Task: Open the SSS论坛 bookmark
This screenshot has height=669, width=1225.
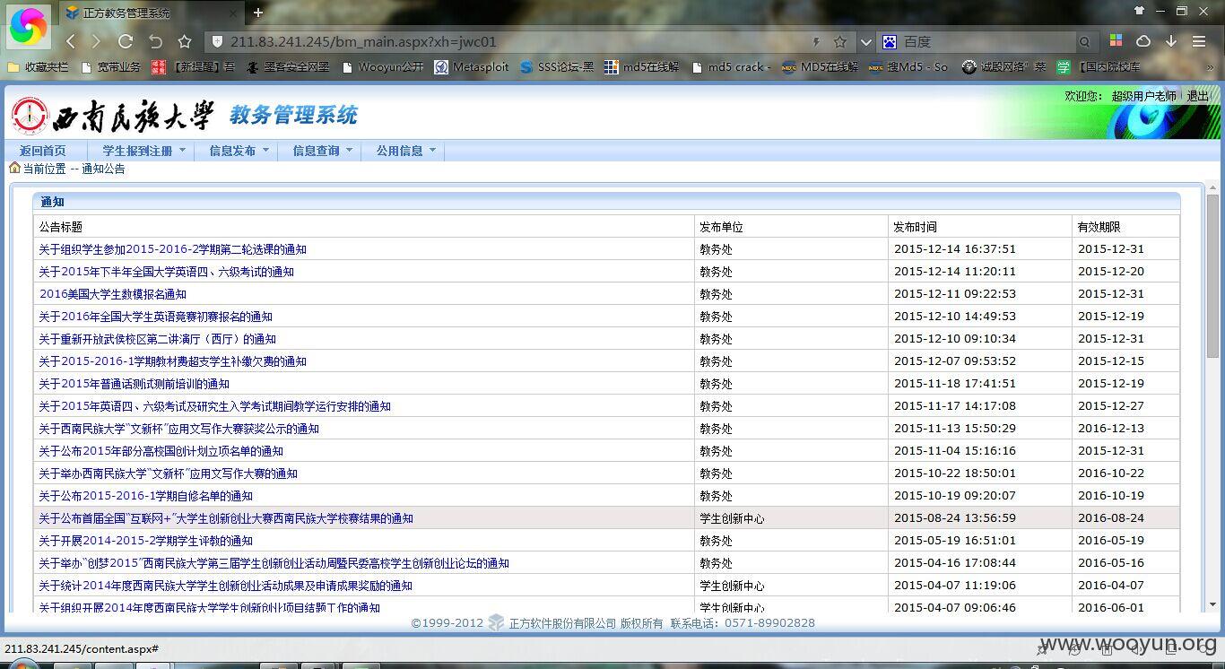Action: pos(556,66)
